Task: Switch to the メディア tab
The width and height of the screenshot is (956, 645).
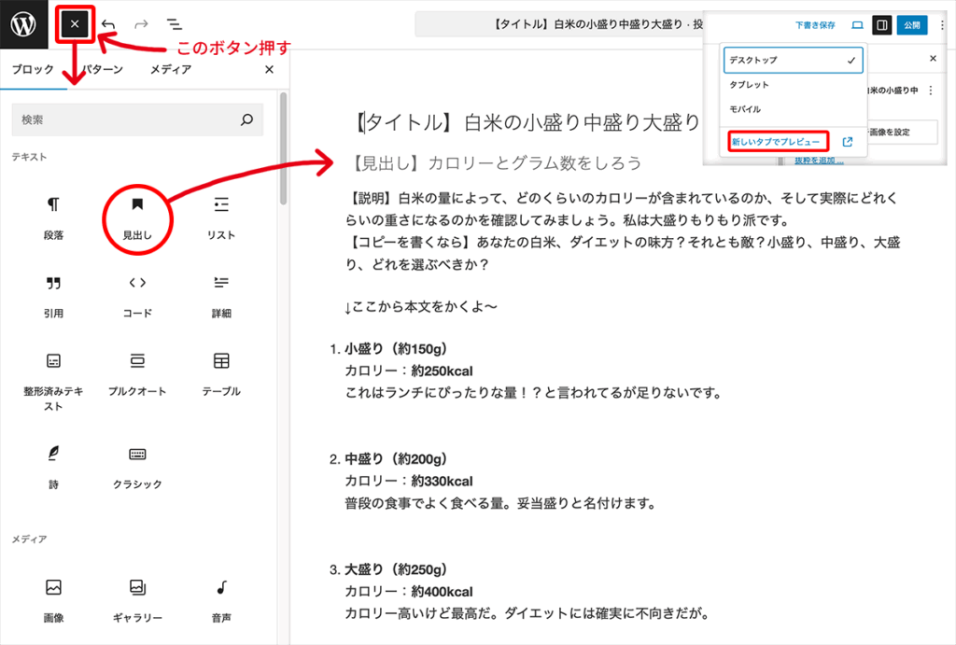Action: coord(171,70)
